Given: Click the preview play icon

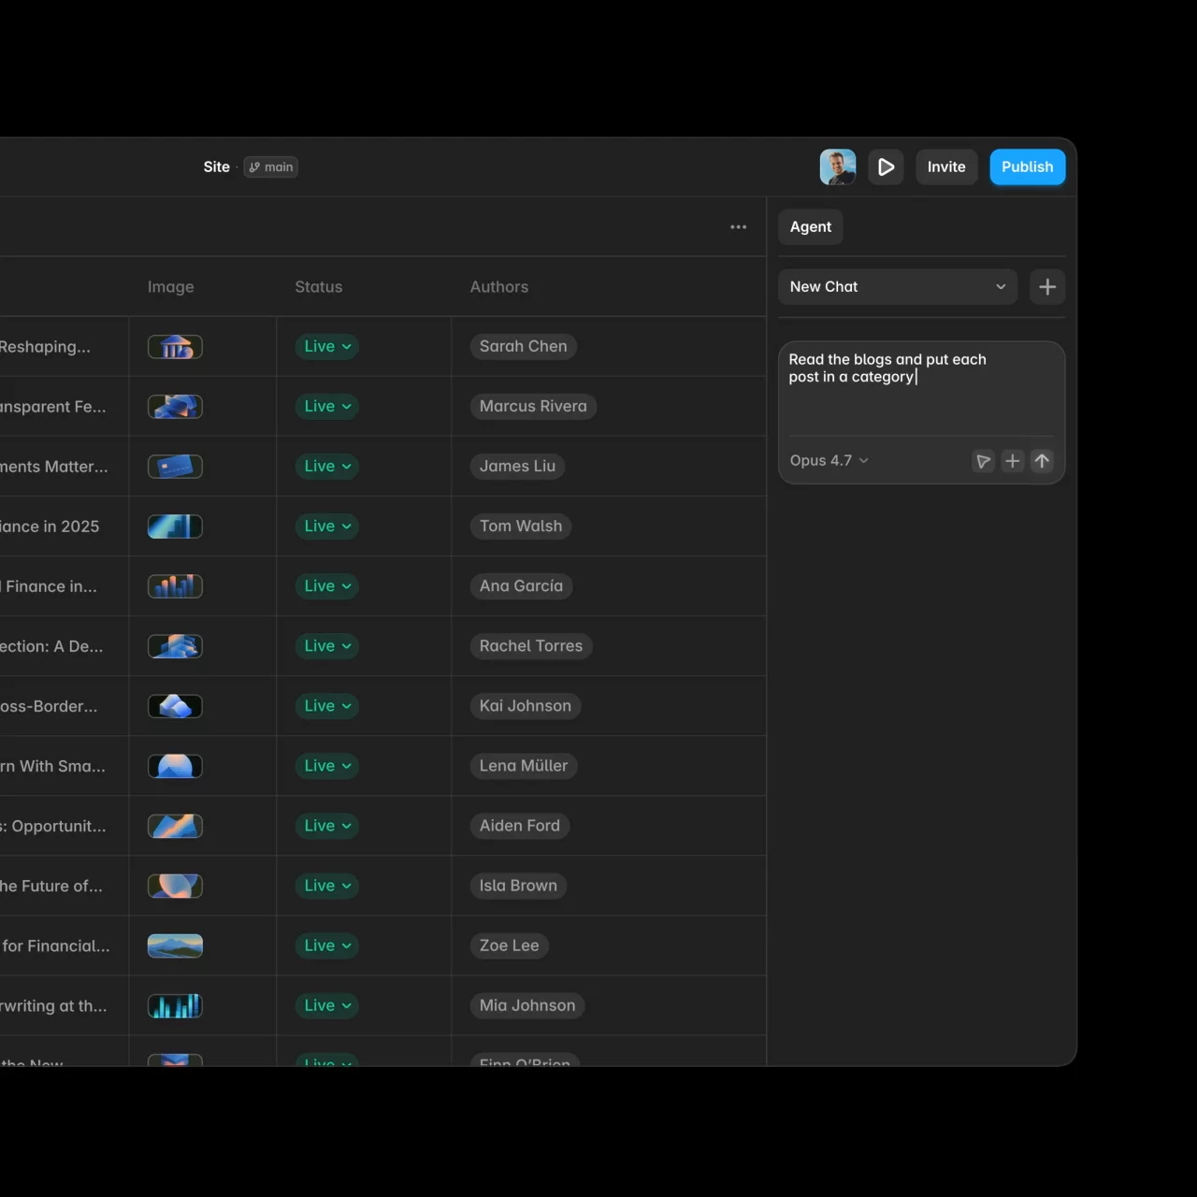Looking at the screenshot, I should point(886,167).
